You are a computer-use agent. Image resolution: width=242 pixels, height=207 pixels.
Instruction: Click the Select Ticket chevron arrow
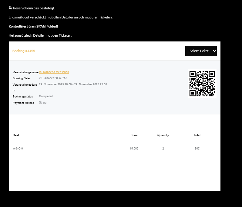point(214,51)
